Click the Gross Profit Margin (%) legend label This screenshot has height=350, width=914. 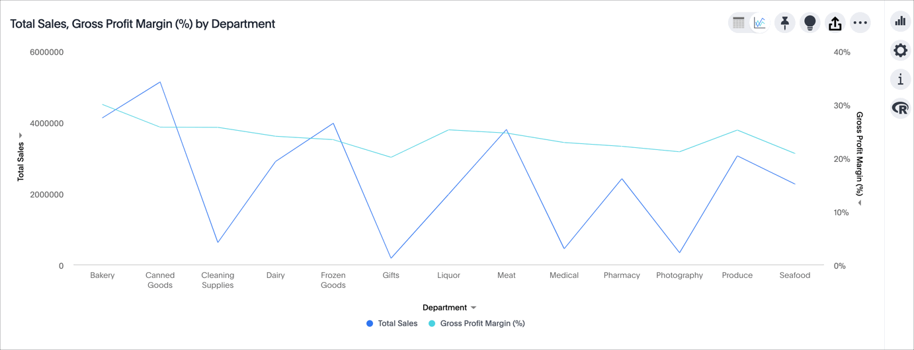(482, 324)
